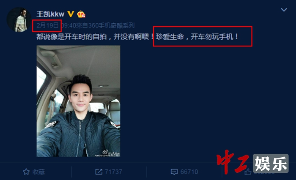296x180 pixels.
Task: Click the comment bubble icon
Action: pyautogui.click(x=174, y=172)
